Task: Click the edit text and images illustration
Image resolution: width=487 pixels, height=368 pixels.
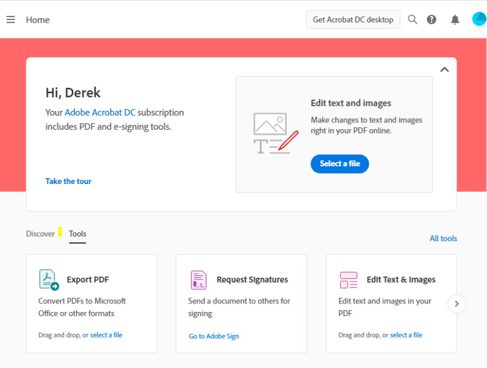Action: pos(276,133)
